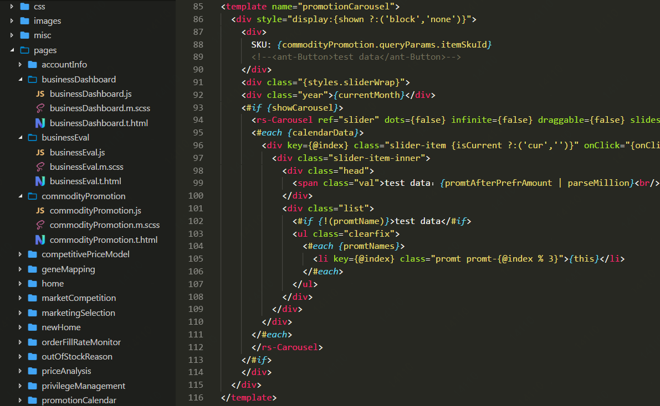Click 'parseMillion' filter text on line 99
660x406 pixels.
pyautogui.click(x=598, y=183)
